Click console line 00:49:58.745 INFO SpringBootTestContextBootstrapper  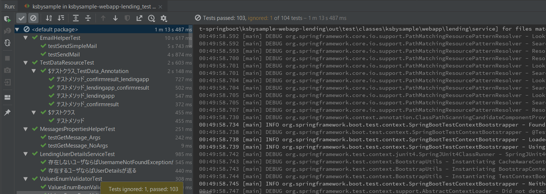coord(372,183)
